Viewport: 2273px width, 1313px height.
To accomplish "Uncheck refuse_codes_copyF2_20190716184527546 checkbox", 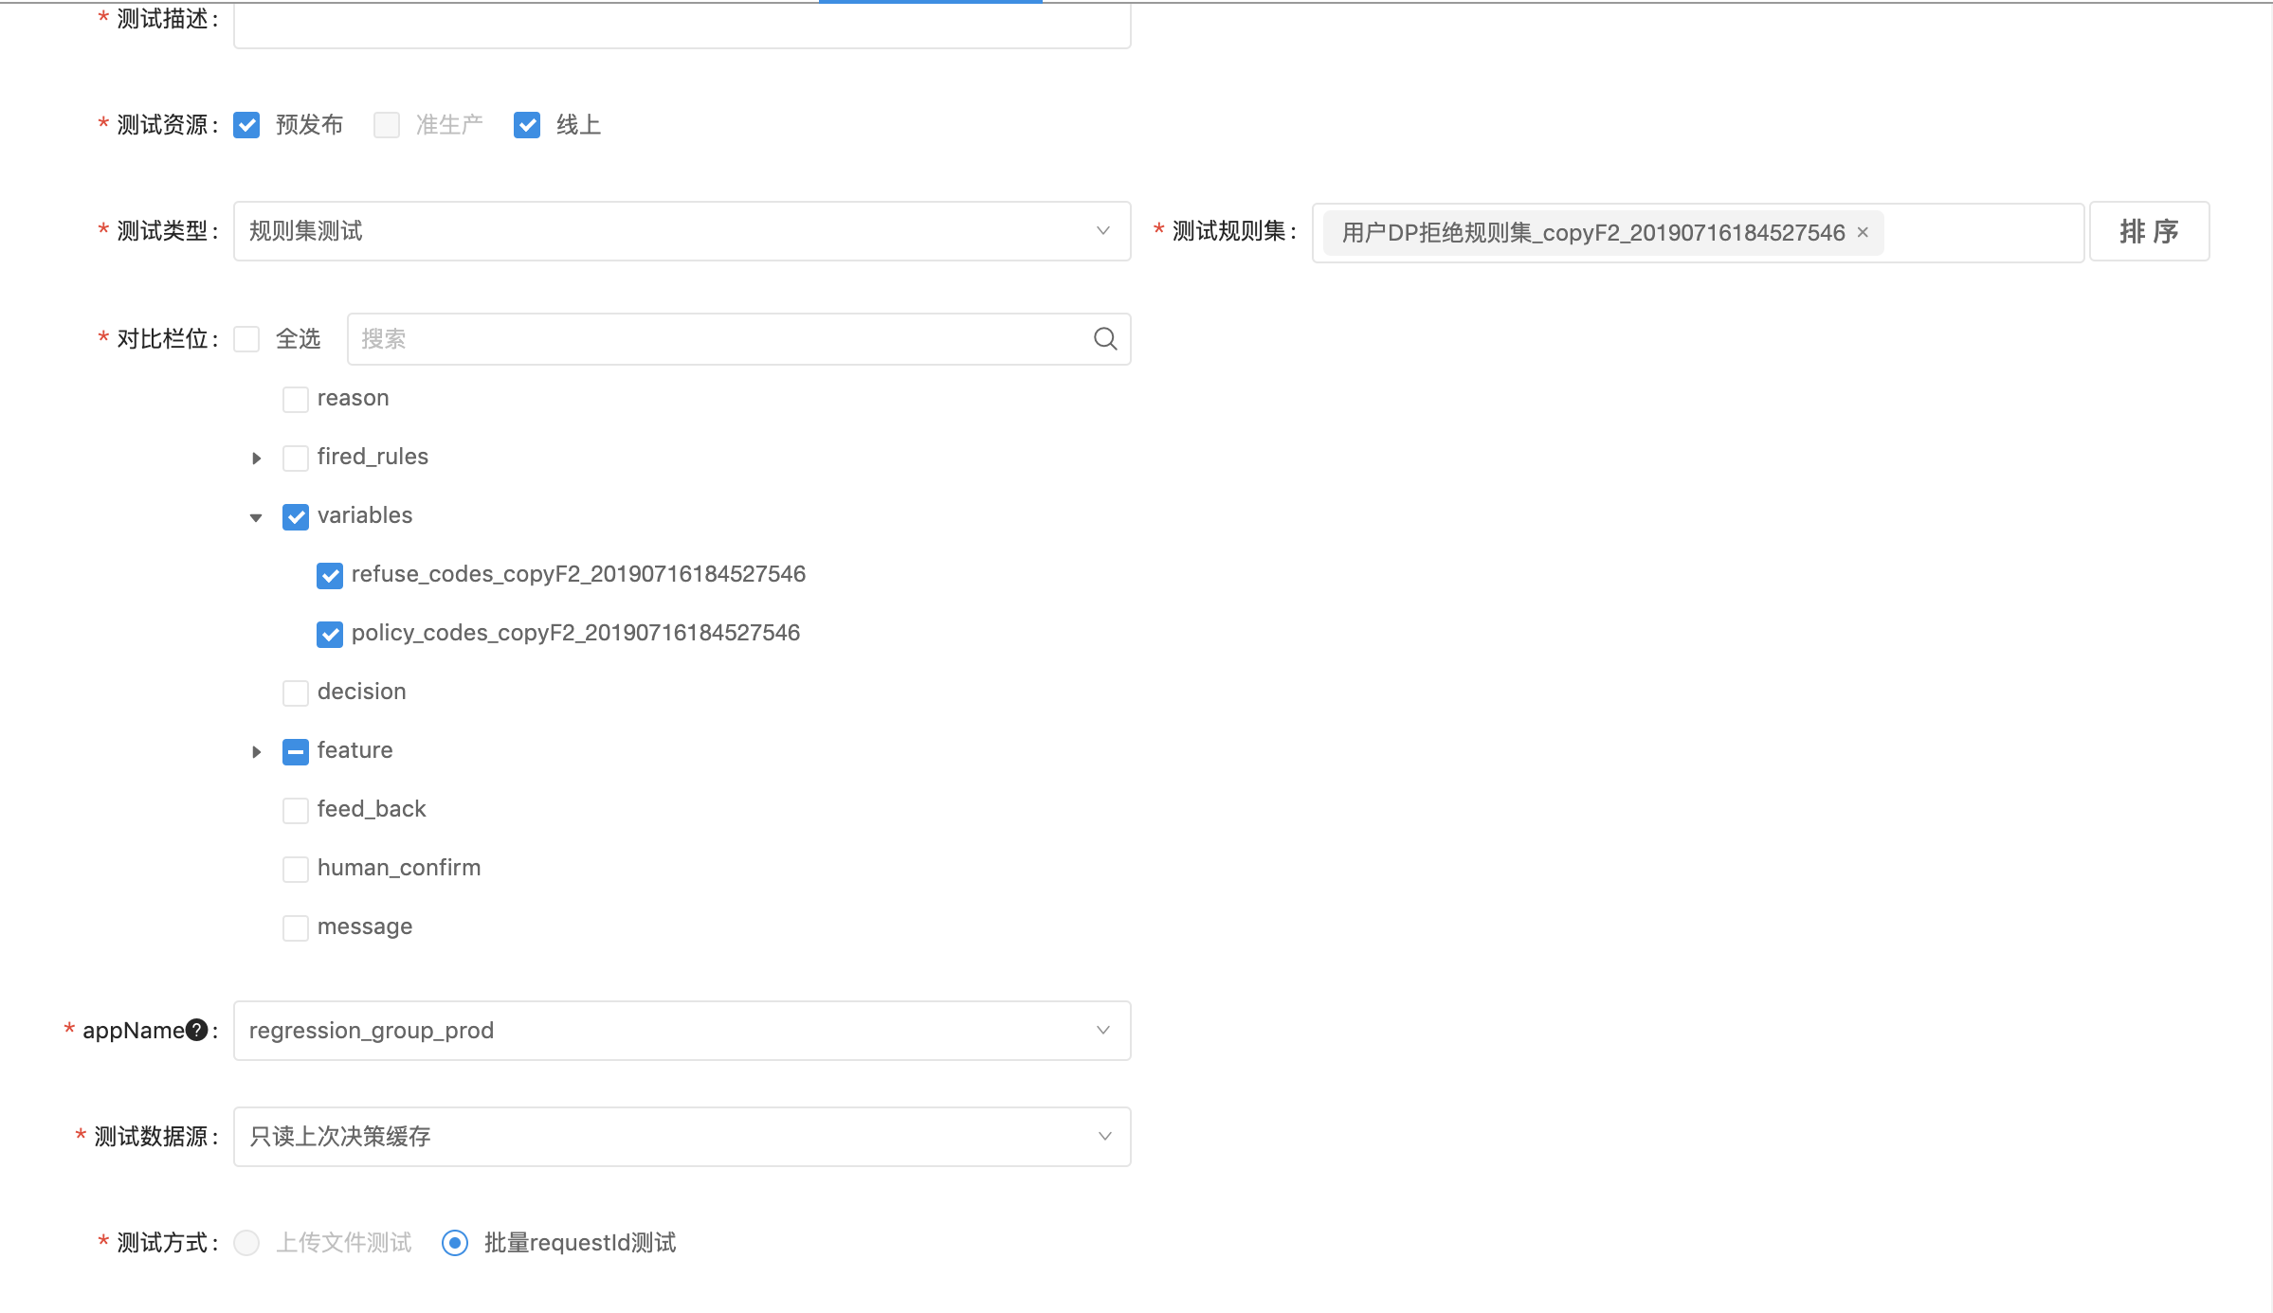I will (330, 575).
